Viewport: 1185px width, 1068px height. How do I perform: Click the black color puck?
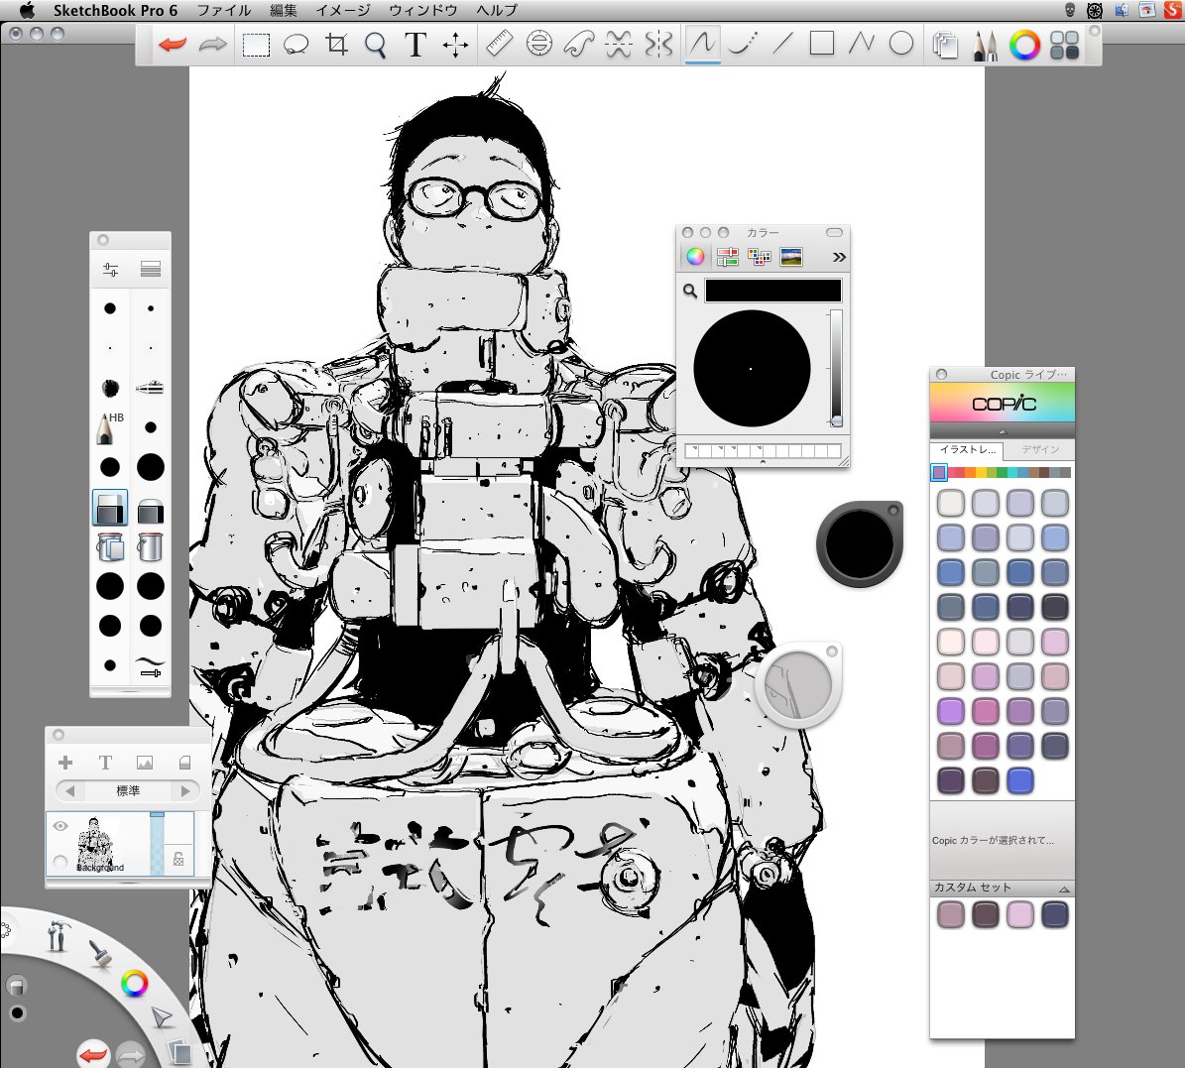860,544
